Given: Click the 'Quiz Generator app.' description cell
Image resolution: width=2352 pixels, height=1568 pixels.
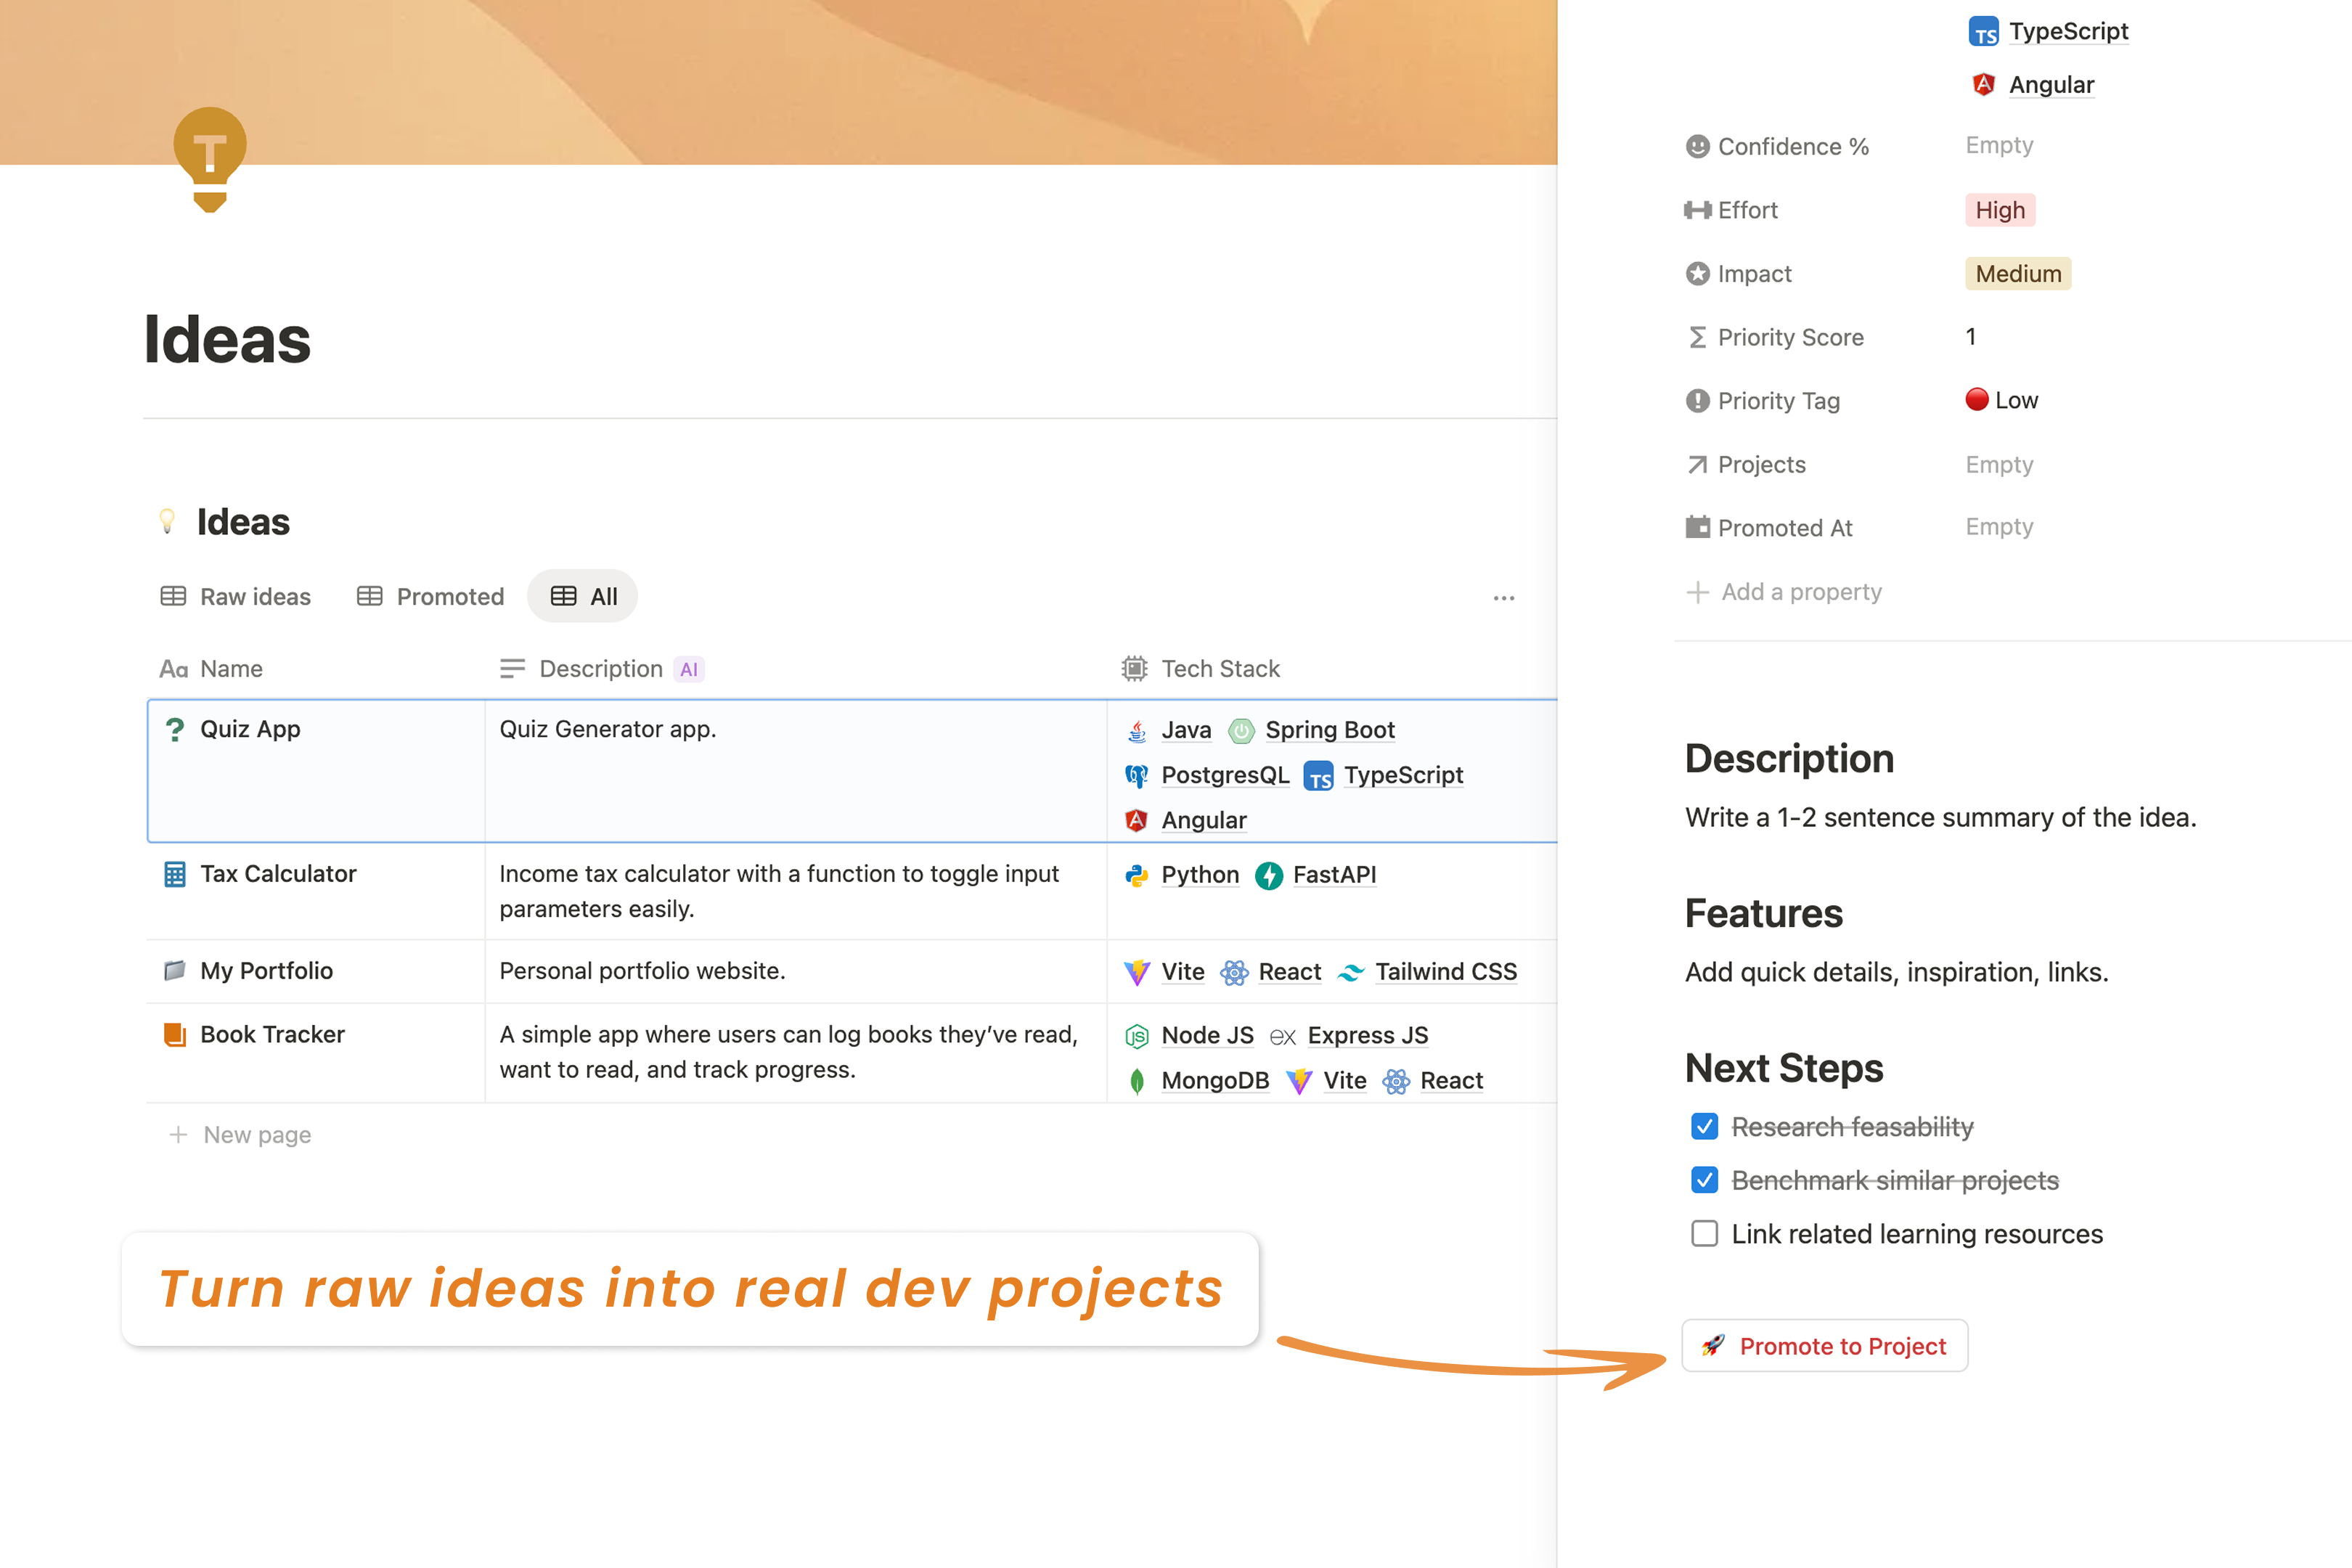Looking at the screenshot, I should coord(796,771).
